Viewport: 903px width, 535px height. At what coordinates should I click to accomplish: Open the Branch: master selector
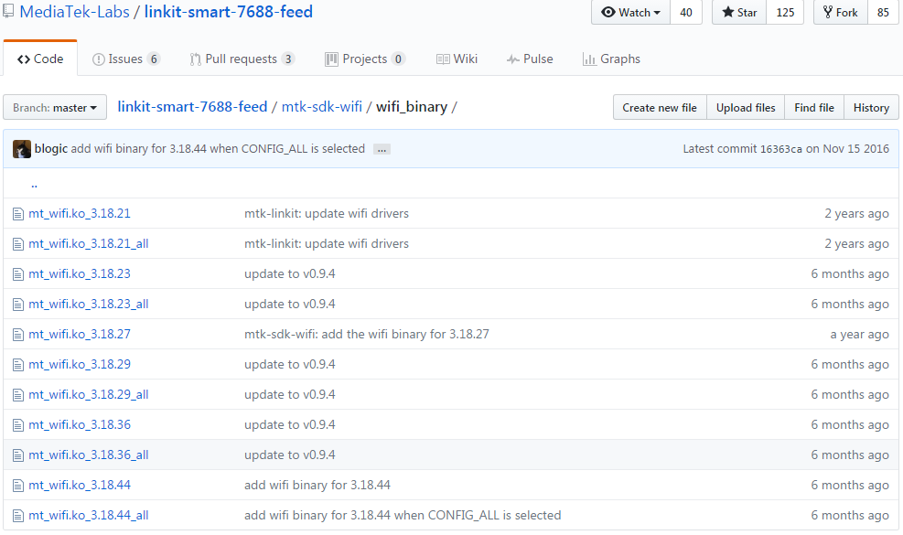(55, 108)
